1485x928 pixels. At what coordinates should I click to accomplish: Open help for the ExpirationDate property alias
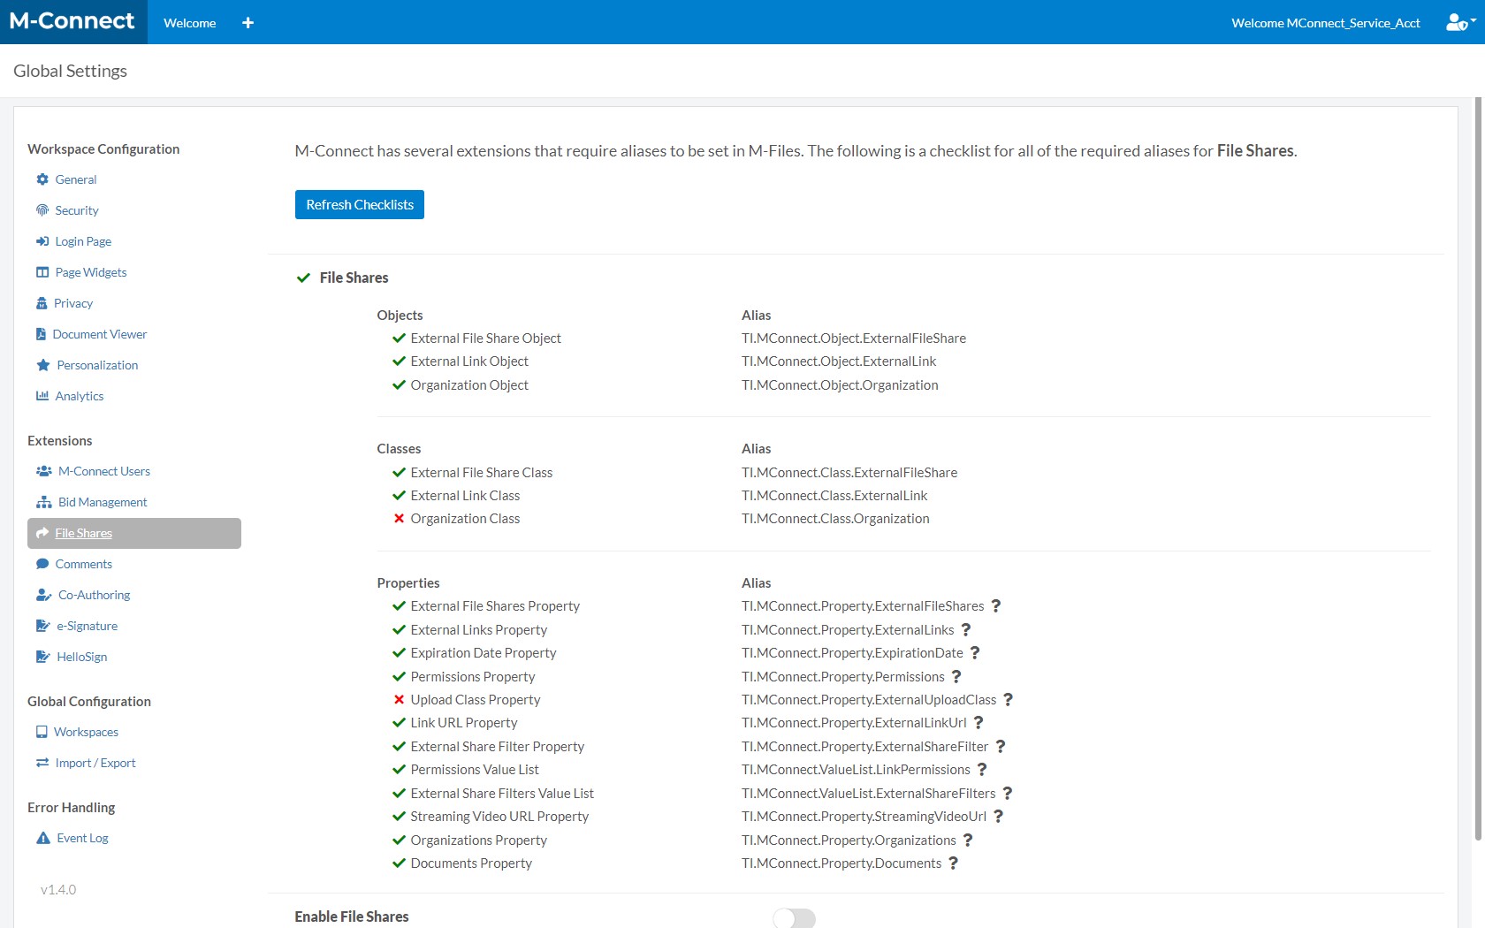coord(975,653)
